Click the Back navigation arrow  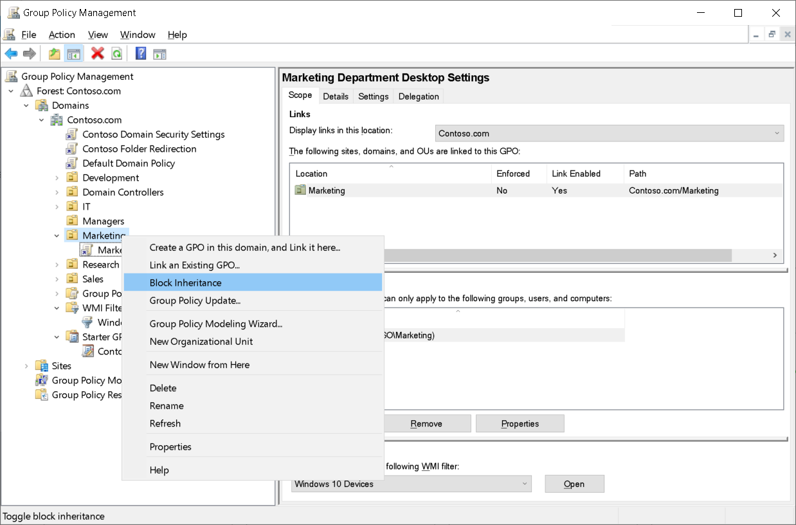pos(10,53)
